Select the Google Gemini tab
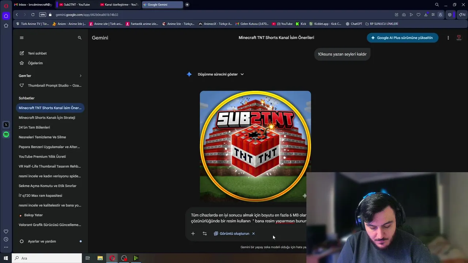 coord(162,5)
